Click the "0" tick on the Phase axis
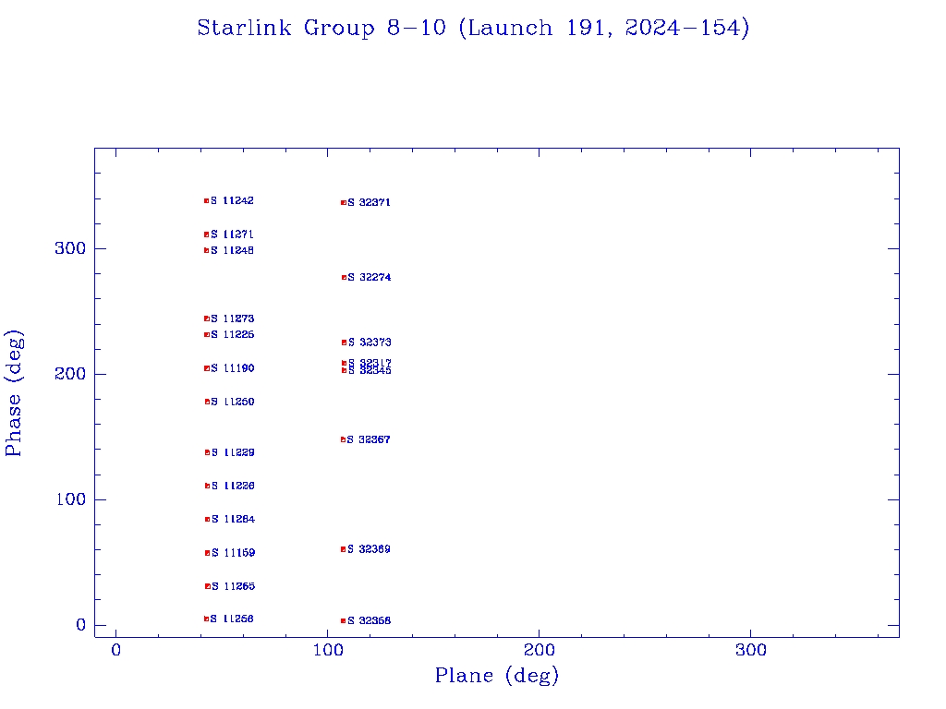 [81, 625]
